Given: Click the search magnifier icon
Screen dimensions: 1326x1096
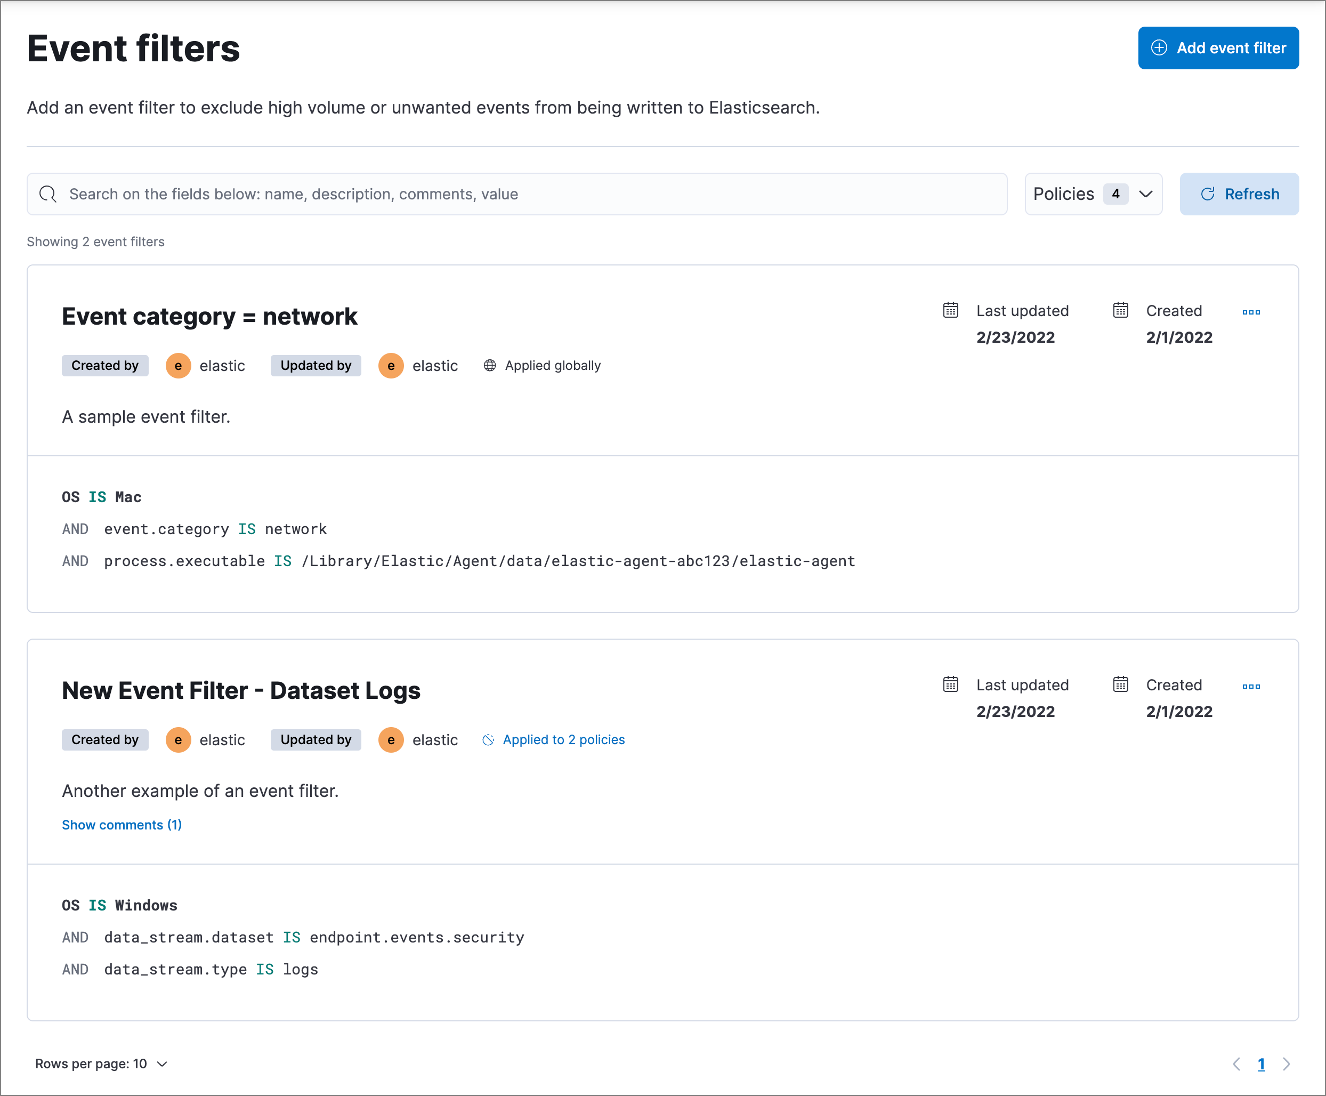Looking at the screenshot, I should pyautogui.click(x=48, y=194).
